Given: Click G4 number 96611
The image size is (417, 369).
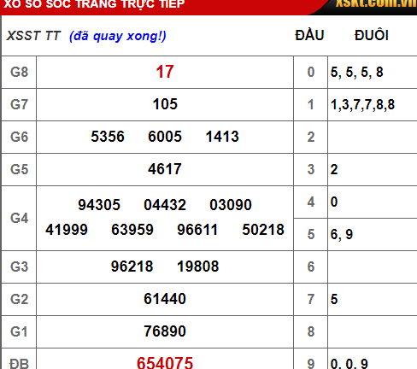Looking at the screenshot, I should click(197, 230).
